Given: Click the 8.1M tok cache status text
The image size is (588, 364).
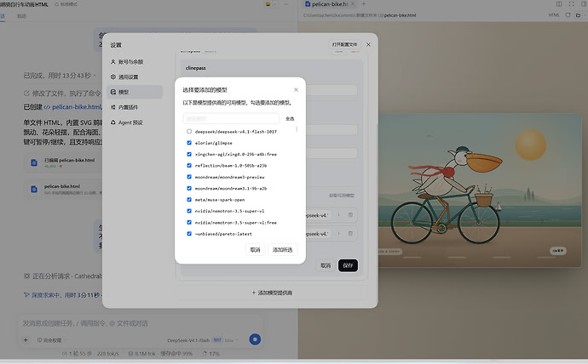Looking at the screenshot, I should click(x=160, y=354).
